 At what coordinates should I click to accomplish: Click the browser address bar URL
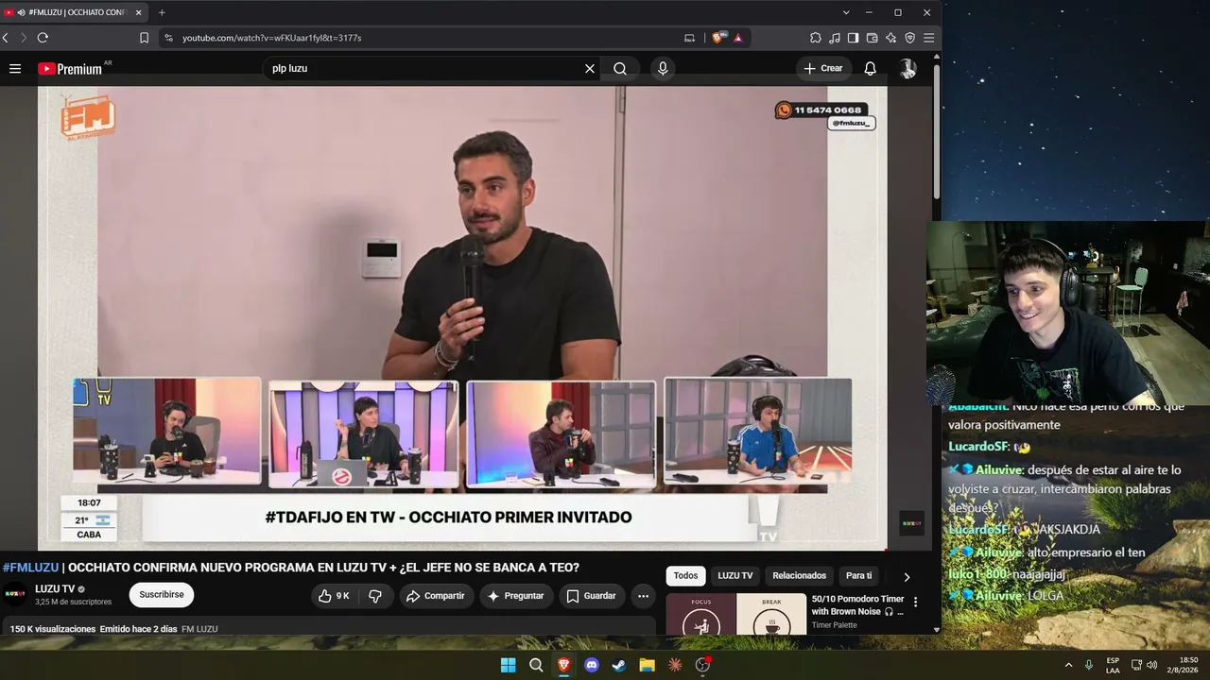click(272, 38)
